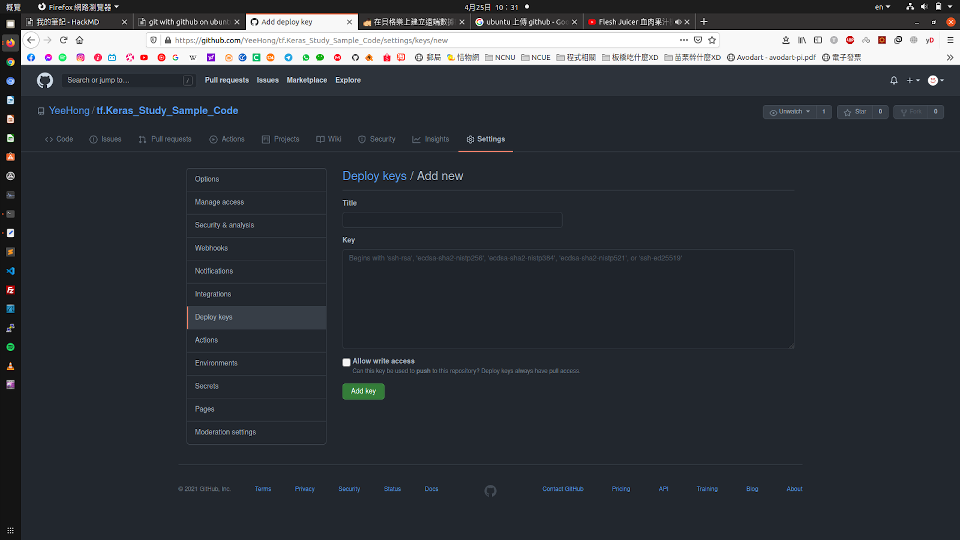The width and height of the screenshot is (960, 540).
Task: Go back with the Firefox back arrow
Action: [x=31, y=40]
